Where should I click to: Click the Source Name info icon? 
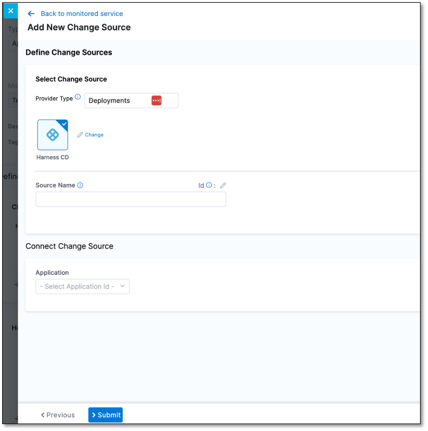[80, 185]
